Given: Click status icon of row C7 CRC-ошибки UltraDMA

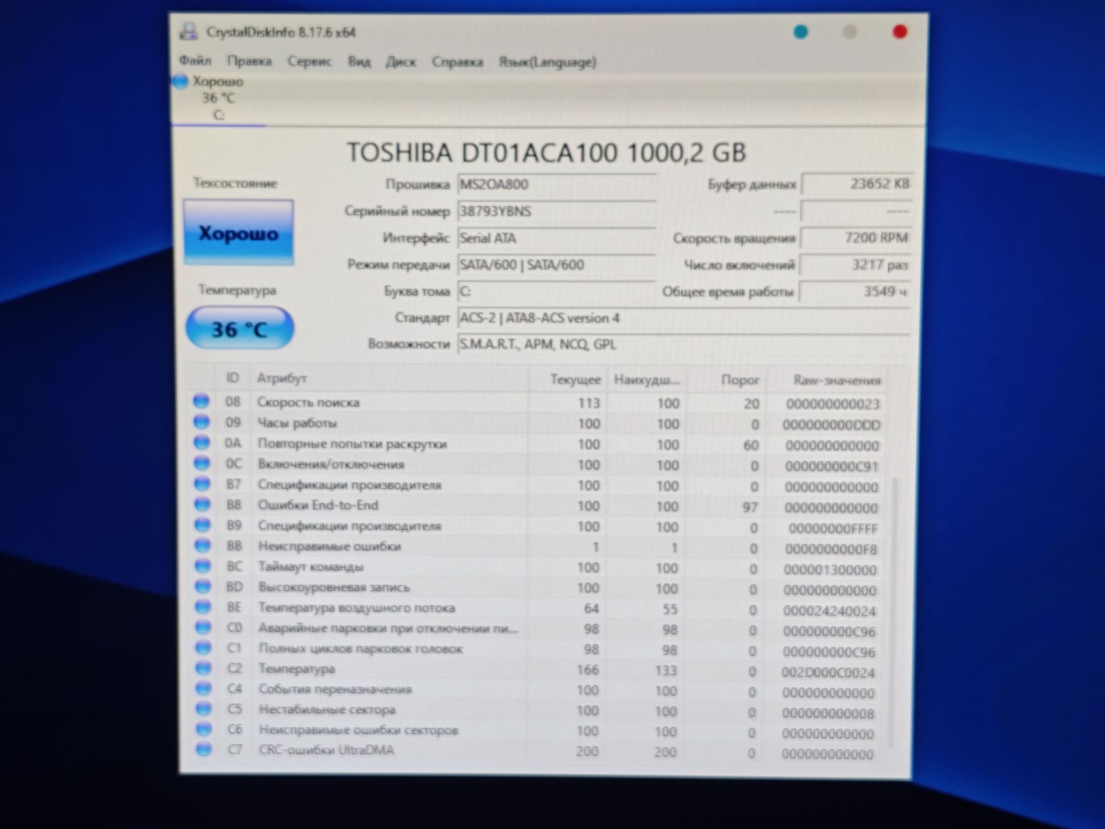Looking at the screenshot, I should [204, 749].
